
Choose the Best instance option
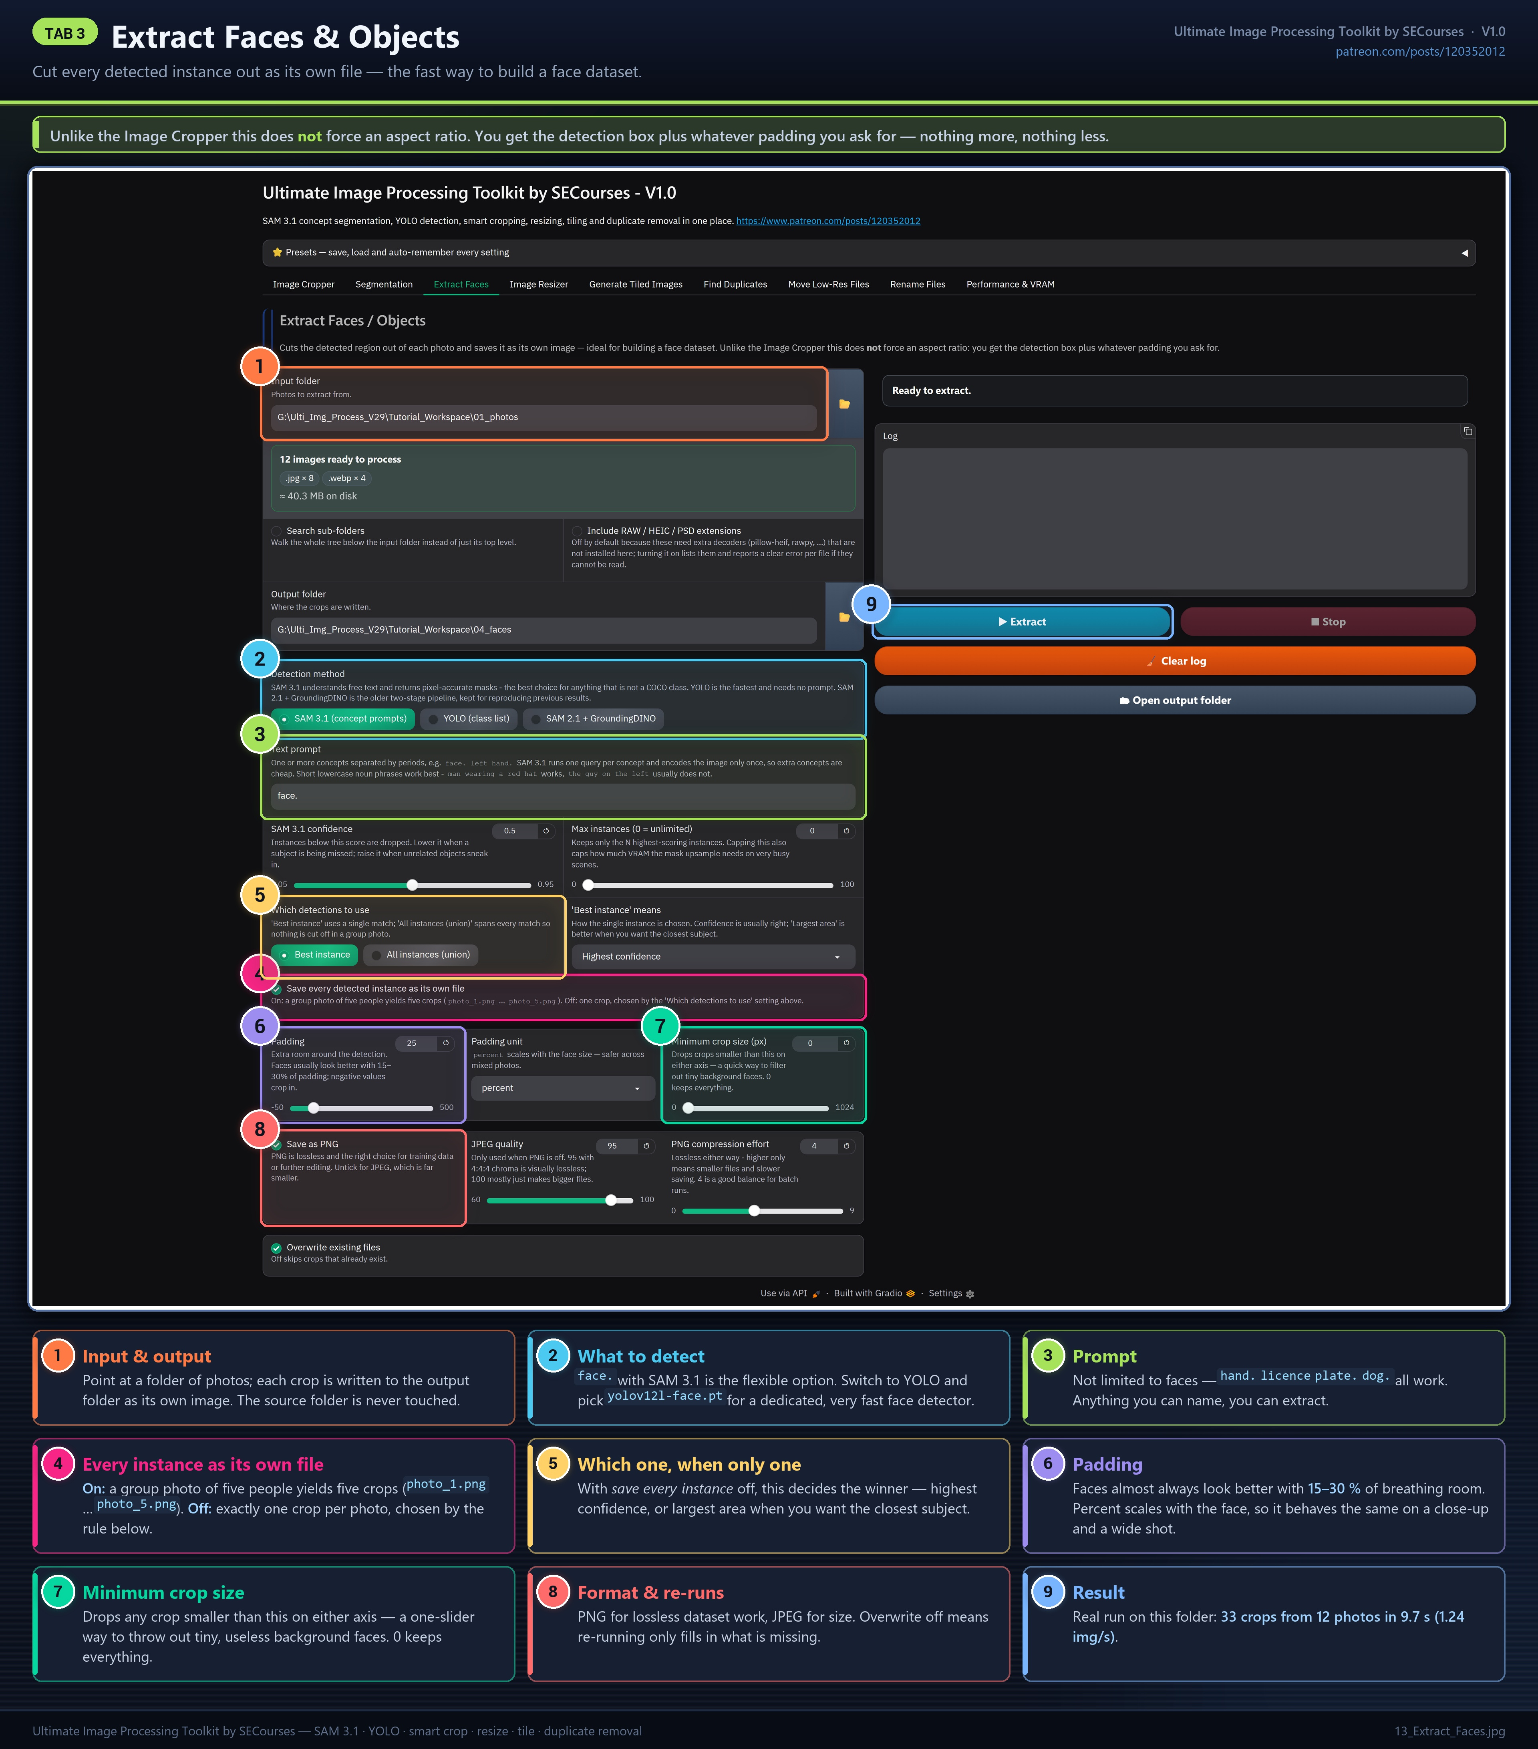click(315, 955)
